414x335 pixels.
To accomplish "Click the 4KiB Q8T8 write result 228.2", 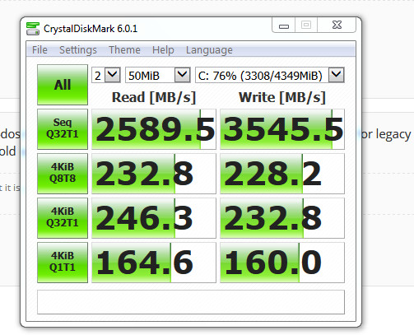I will 282,174.
